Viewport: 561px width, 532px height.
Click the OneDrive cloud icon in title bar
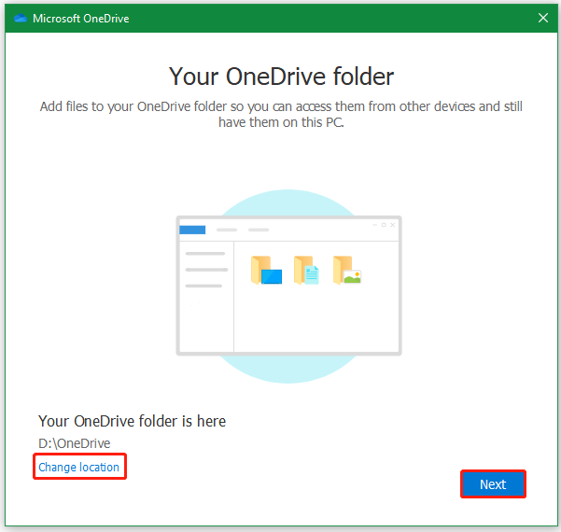click(x=21, y=18)
